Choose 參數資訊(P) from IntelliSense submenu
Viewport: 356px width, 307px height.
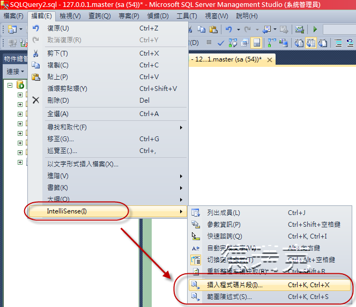(x=270, y=225)
